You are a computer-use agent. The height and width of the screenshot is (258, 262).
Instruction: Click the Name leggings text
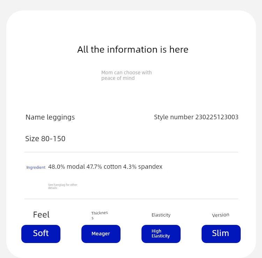50,117
